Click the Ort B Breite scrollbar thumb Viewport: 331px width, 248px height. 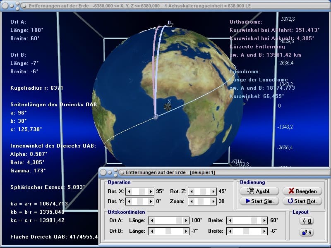246,231
